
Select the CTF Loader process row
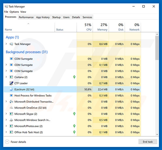tap(72, 83)
